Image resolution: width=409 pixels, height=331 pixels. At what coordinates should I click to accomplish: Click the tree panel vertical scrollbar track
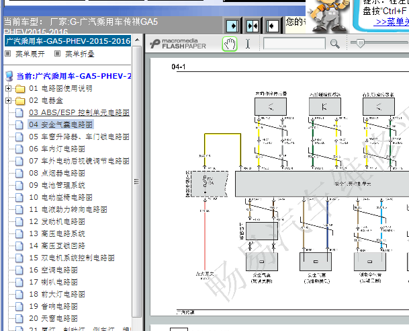click(x=137, y=180)
